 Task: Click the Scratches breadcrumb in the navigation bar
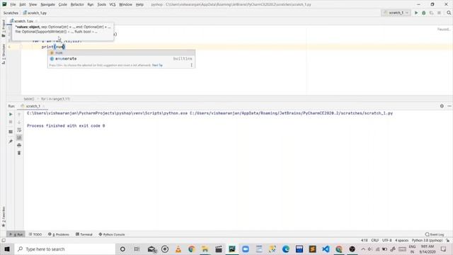(x=11, y=13)
